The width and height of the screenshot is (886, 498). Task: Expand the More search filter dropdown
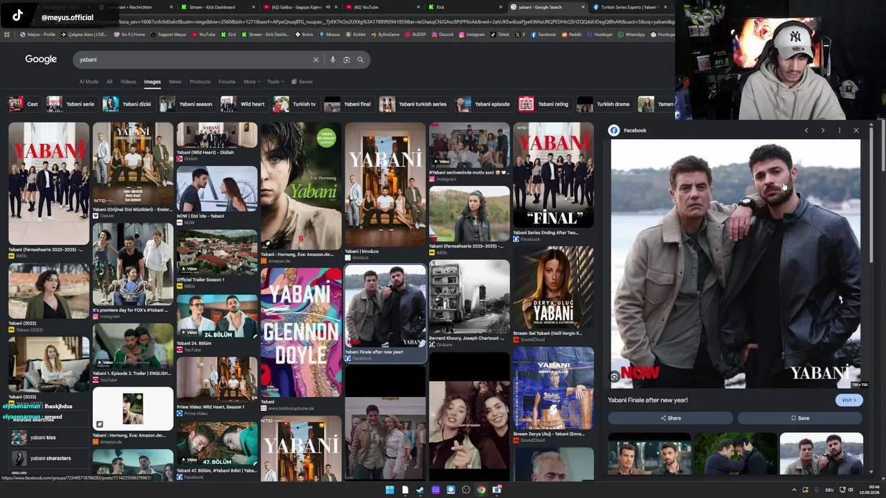251,82
